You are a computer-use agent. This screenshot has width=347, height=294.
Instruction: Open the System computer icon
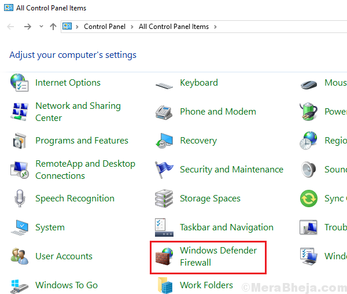[x=20, y=227]
